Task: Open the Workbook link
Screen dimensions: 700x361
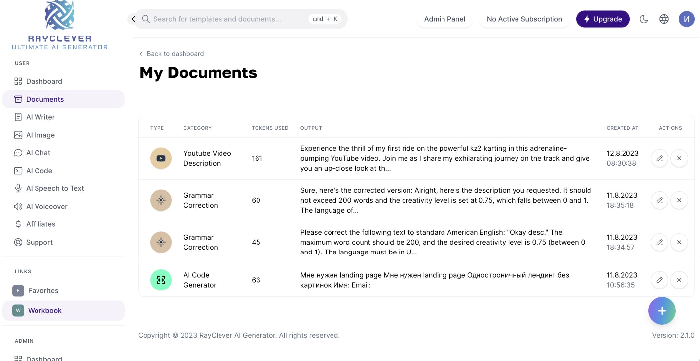Action: click(64, 310)
